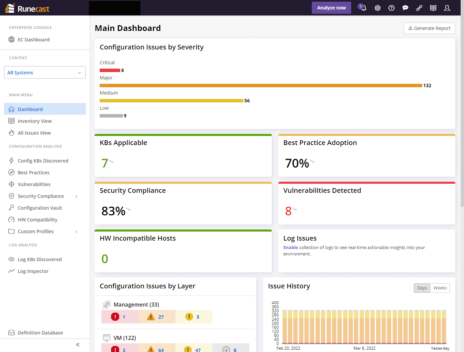Open the All Systems context dropdown
Viewport: 464px width, 352px height.
[x=45, y=72]
